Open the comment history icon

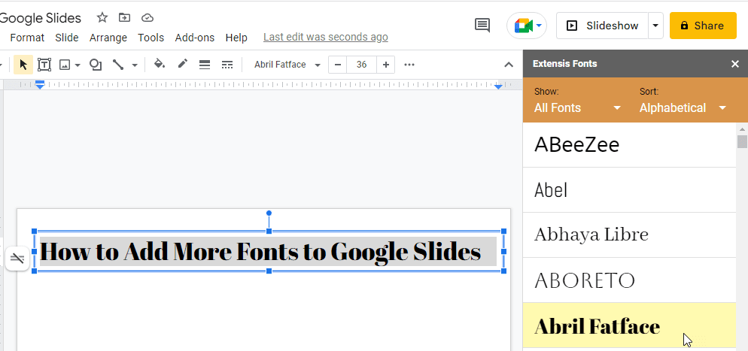pos(482,26)
